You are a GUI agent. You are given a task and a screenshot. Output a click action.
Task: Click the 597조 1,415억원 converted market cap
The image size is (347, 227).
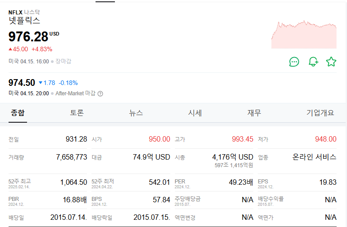(x=234, y=165)
